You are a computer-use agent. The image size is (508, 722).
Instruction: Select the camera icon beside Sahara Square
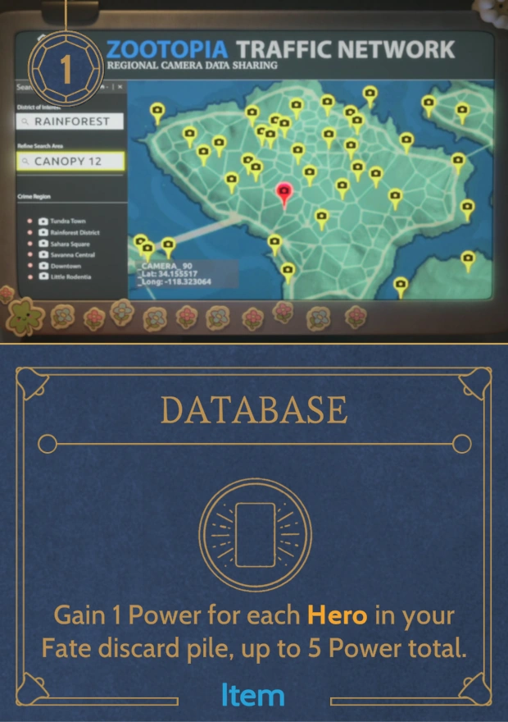[43, 243]
